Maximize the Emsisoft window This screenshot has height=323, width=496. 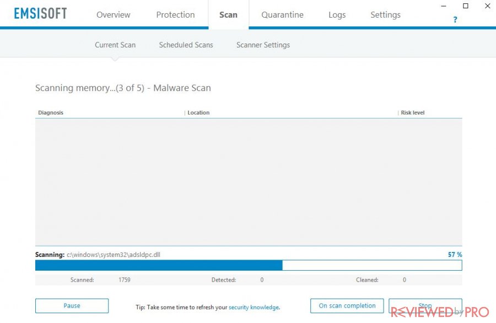466,6
